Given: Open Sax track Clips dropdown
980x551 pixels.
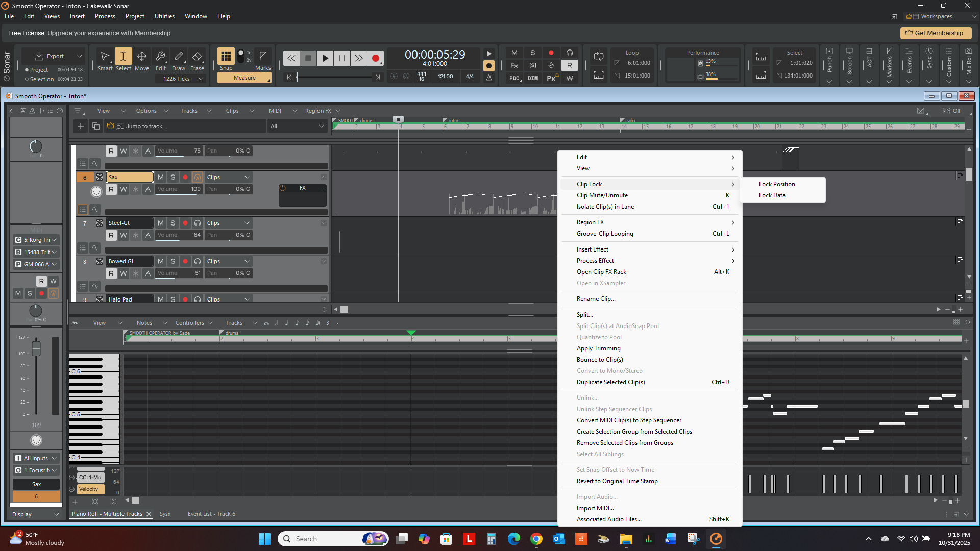Looking at the screenshot, I should (x=228, y=177).
